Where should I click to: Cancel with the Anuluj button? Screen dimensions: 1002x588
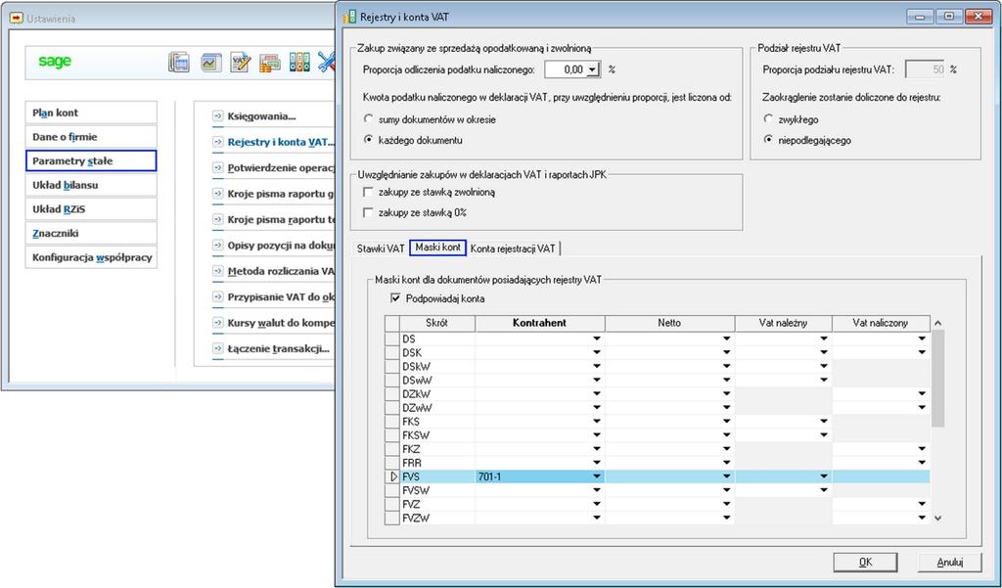pyautogui.click(x=949, y=562)
